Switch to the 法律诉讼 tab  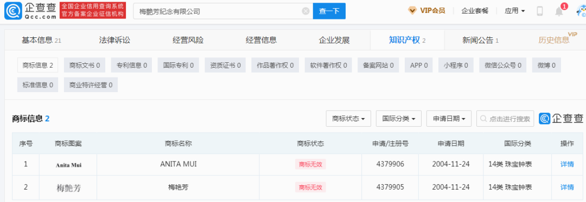114,40
